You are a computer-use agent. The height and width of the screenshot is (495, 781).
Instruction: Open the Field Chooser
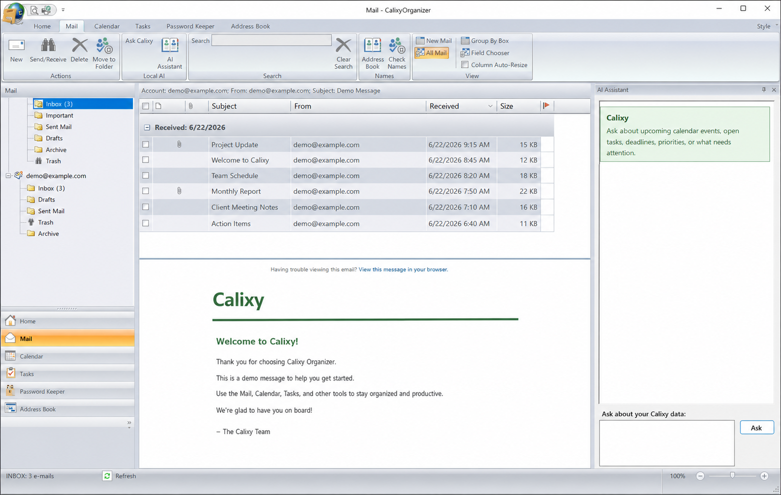pos(485,53)
